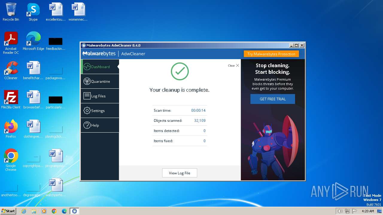383x215 pixels.
Task: Select the programpric... Word document icon
Action: tap(56, 158)
